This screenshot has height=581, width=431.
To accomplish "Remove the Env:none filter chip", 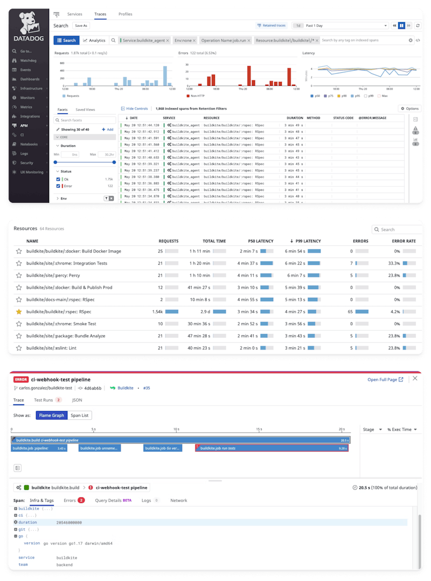I will click(194, 40).
